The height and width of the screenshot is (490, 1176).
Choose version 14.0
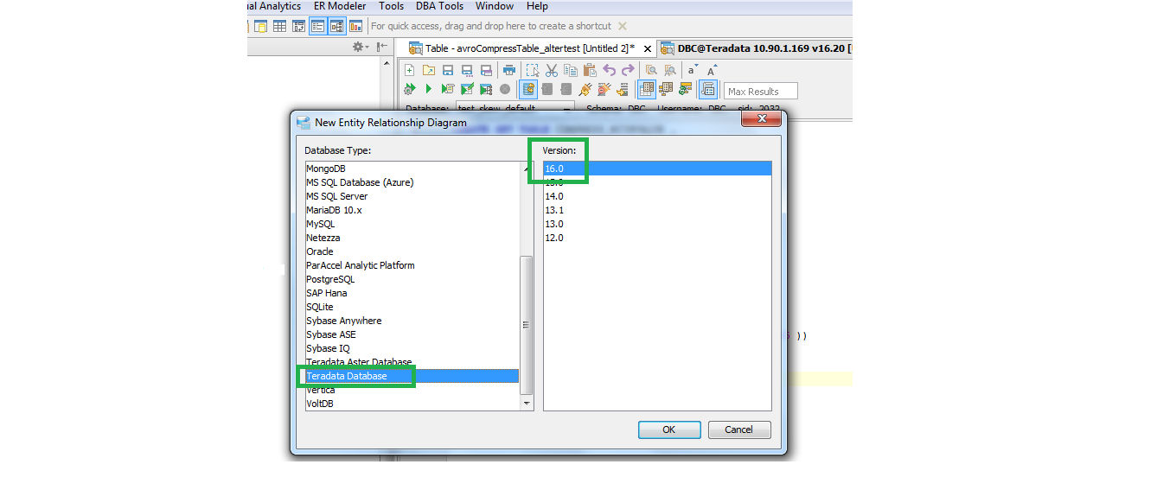(x=657, y=196)
